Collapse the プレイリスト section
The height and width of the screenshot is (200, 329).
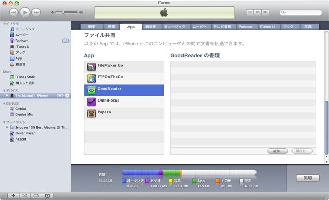(4, 122)
